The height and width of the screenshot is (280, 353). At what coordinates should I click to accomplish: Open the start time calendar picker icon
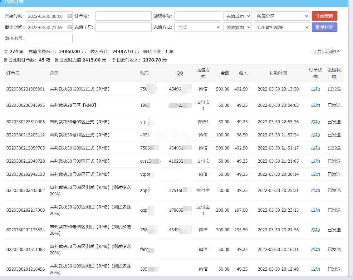point(70,16)
